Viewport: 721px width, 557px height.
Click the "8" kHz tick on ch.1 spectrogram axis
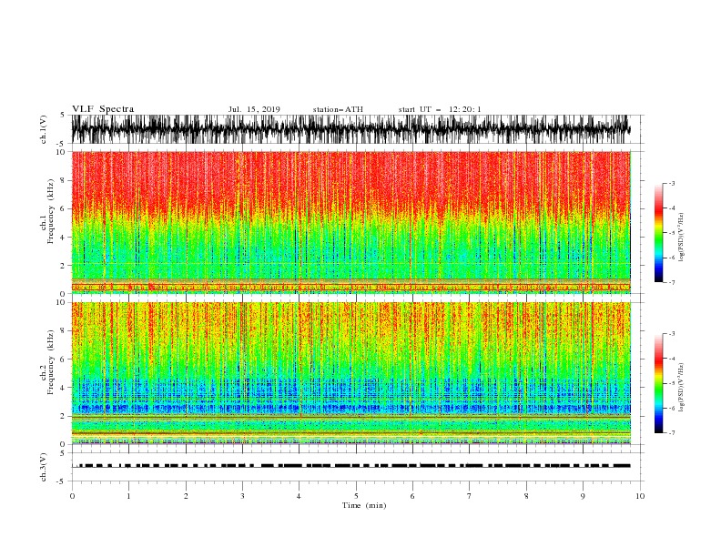63,180
